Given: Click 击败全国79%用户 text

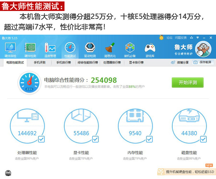Looking at the screenshot, I should [x=135, y=159].
